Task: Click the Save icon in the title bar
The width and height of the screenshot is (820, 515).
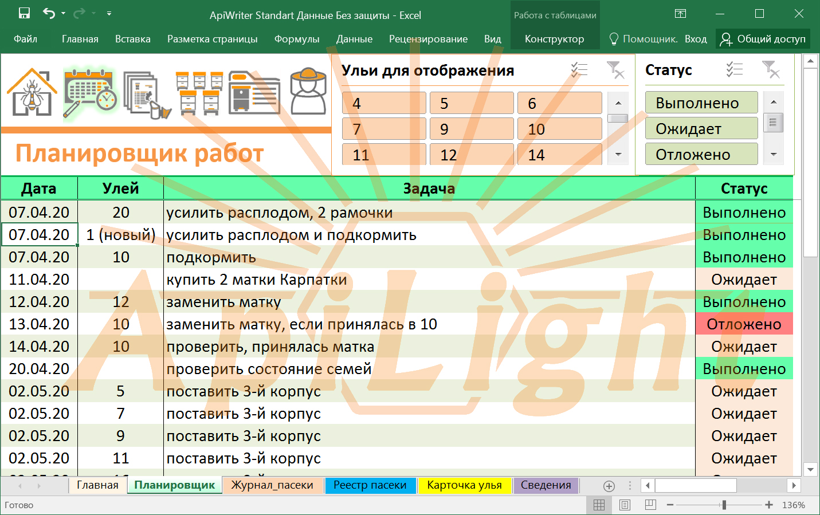Action: point(24,13)
